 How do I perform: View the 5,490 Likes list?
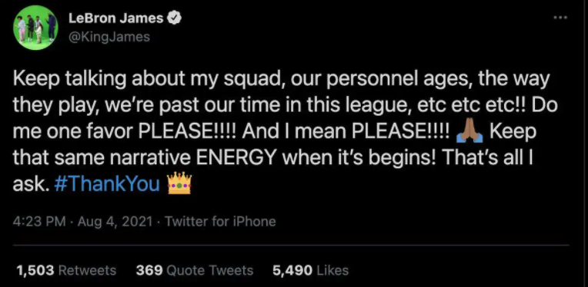310,270
